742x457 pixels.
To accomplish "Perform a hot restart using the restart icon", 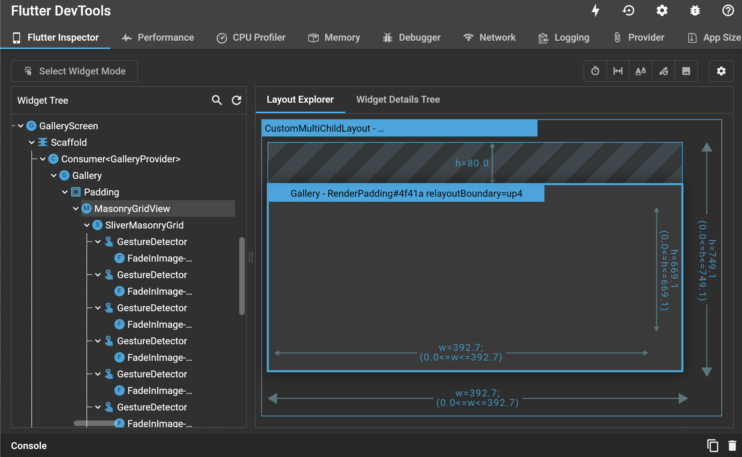I will 629,10.
